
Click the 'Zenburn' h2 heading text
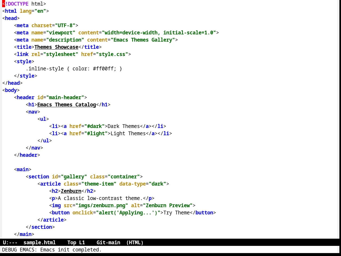(71, 191)
